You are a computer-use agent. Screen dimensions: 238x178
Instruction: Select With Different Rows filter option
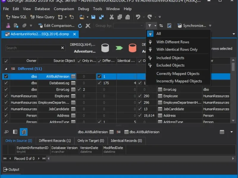pos(173,42)
